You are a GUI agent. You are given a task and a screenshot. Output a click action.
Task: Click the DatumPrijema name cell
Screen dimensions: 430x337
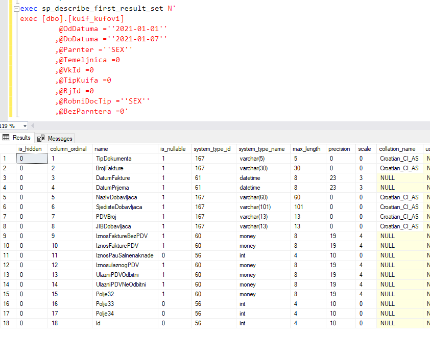point(125,188)
